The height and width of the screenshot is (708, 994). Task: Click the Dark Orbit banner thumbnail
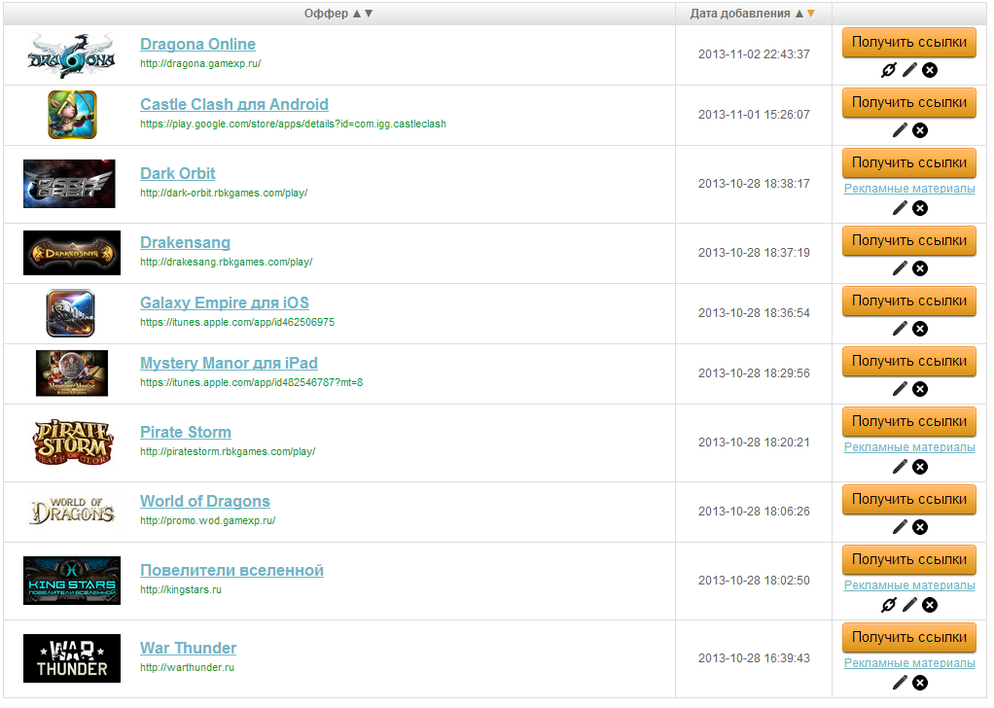click(69, 184)
